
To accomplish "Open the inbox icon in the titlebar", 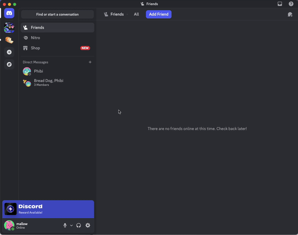I will (280, 4).
